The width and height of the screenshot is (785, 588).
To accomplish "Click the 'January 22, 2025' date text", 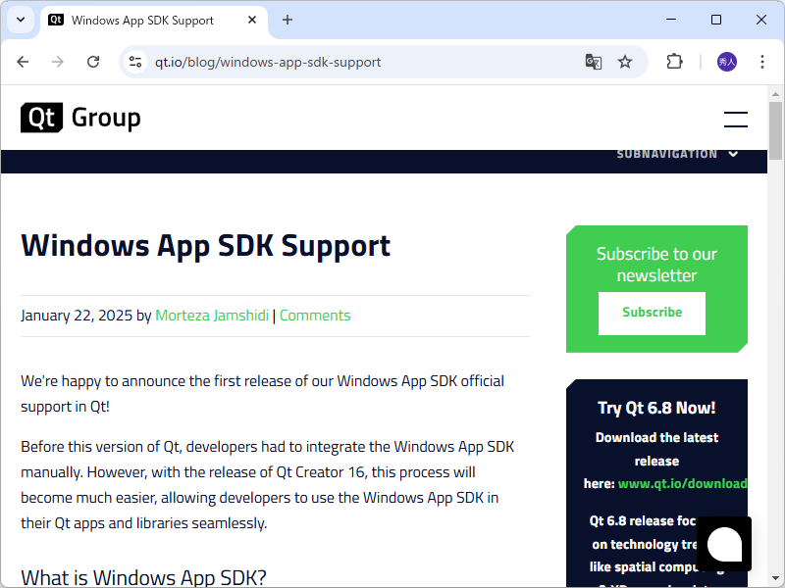I will [x=77, y=316].
